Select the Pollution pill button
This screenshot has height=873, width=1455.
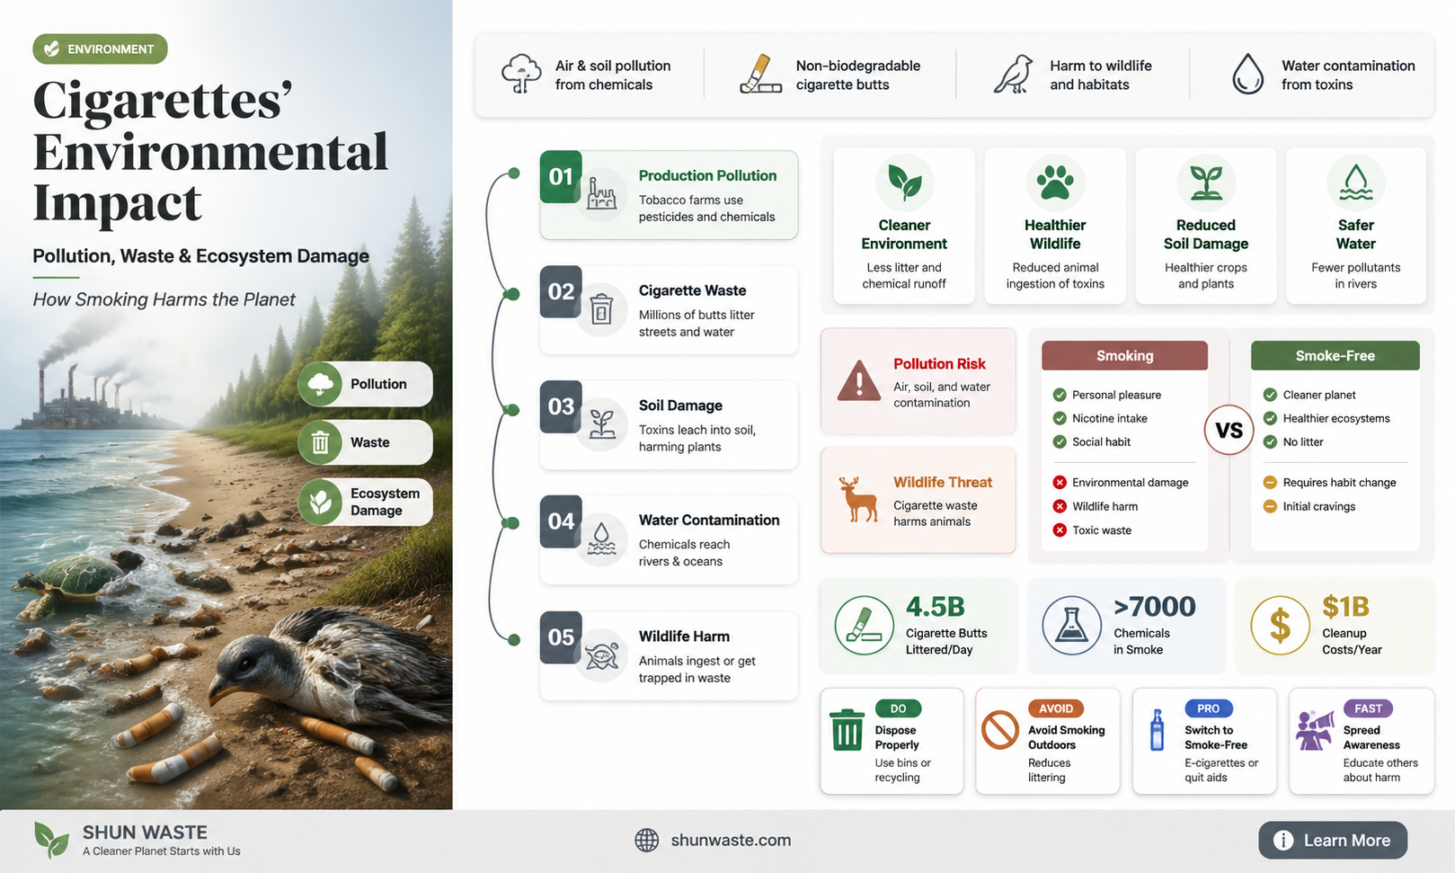[x=365, y=384]
